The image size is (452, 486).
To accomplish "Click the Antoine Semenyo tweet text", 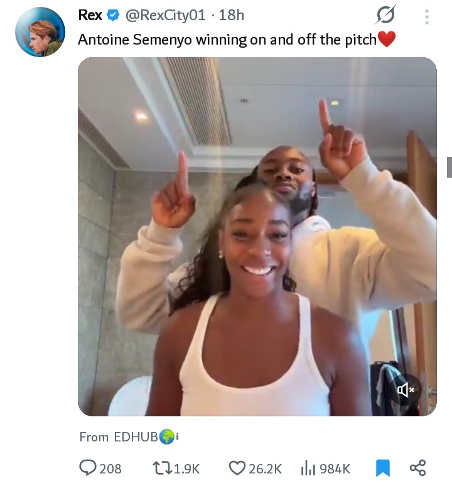I will coord(226,40).
